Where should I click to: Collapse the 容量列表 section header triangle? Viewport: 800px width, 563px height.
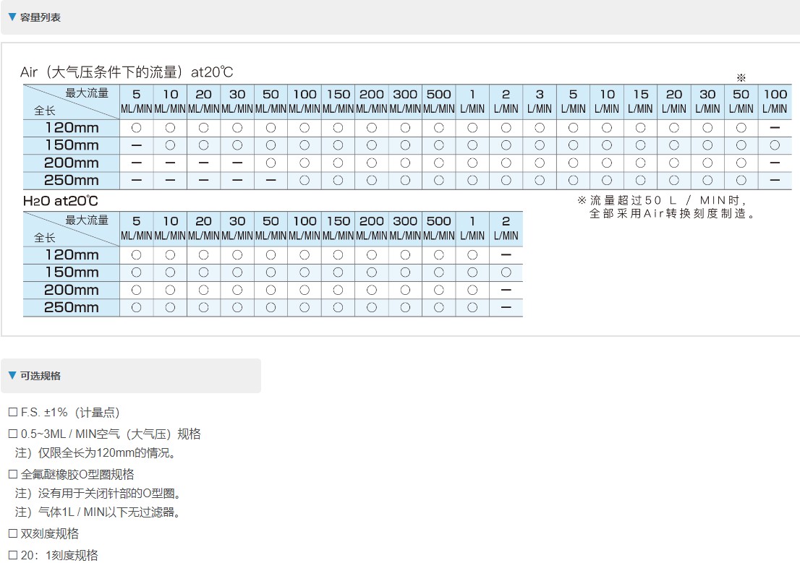click(x=12, y=17)
